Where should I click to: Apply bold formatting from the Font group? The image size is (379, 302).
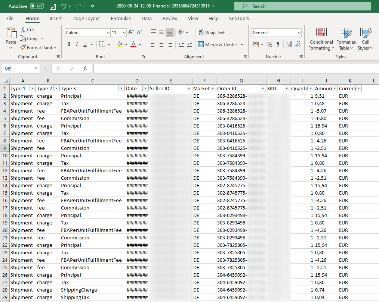coord(69,44)
